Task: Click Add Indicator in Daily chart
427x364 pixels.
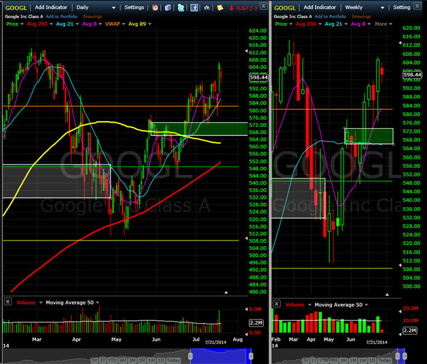Action: pos(51,7)
